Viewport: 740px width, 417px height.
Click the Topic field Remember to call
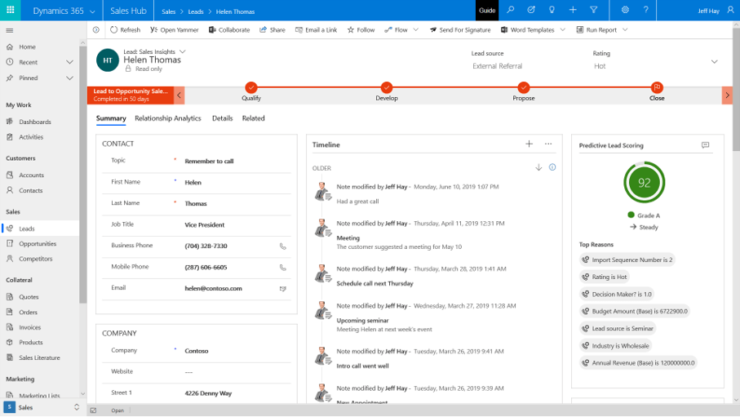pyautogui.click(x=209, y=161)
